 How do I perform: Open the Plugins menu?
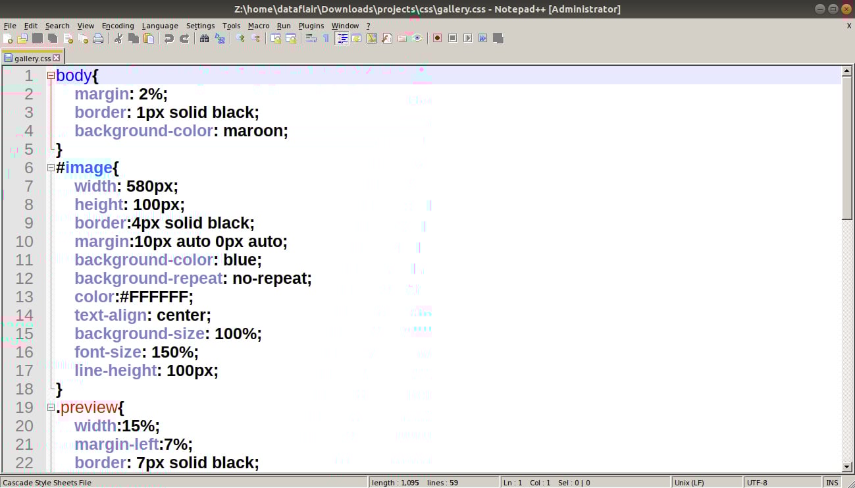click(x=311, y=26)
